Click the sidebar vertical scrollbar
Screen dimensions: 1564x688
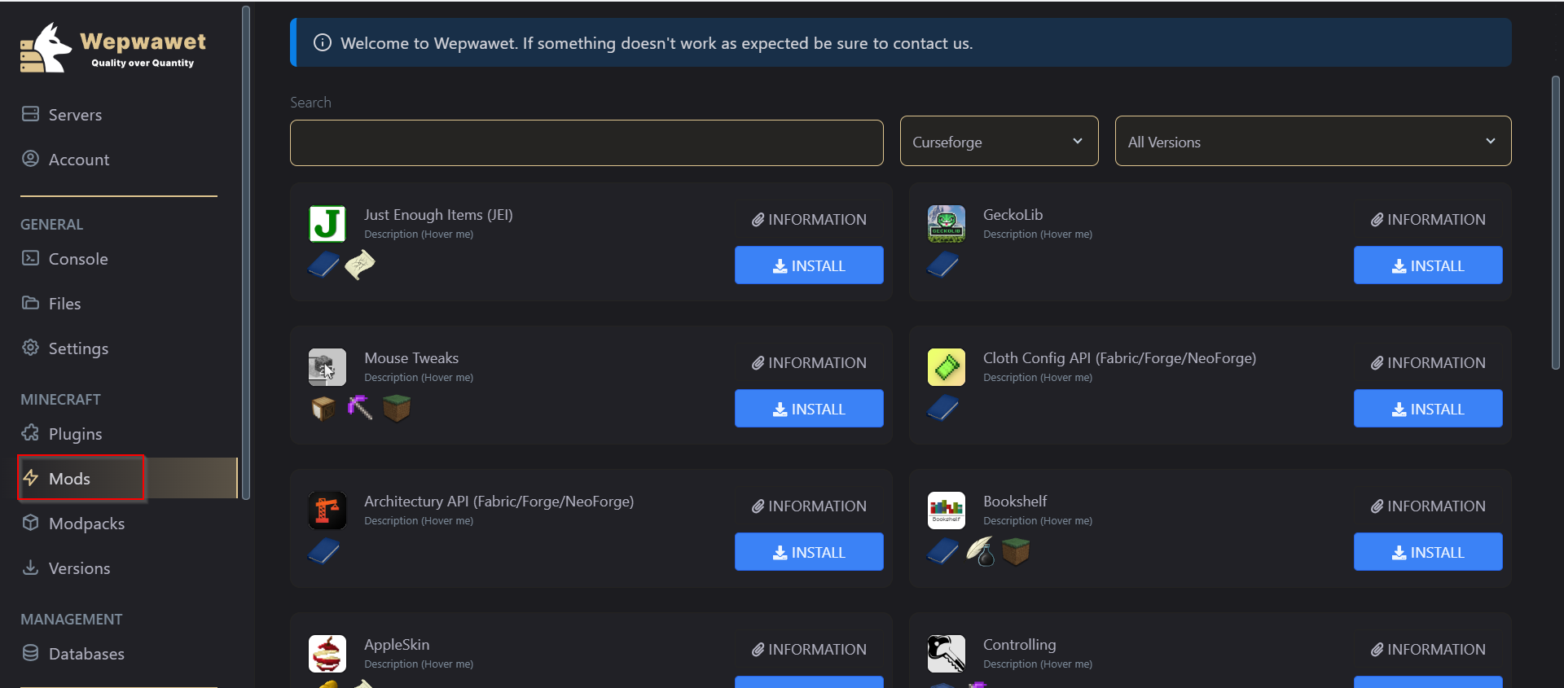tap(246, 252)
